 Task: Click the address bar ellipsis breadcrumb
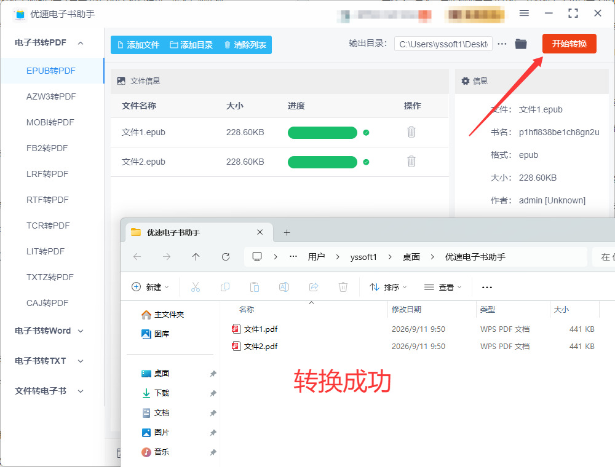click(x=293, y=257)
